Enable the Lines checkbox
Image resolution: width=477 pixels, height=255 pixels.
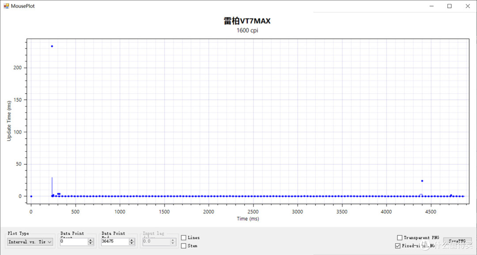pos(184,238)
